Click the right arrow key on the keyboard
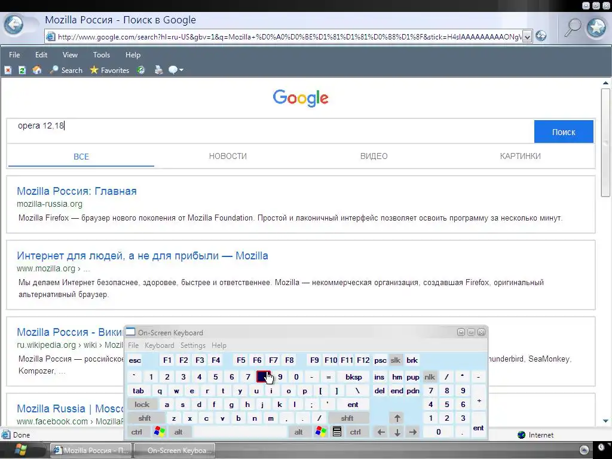612x459 pixels. (x=413, y=432)
